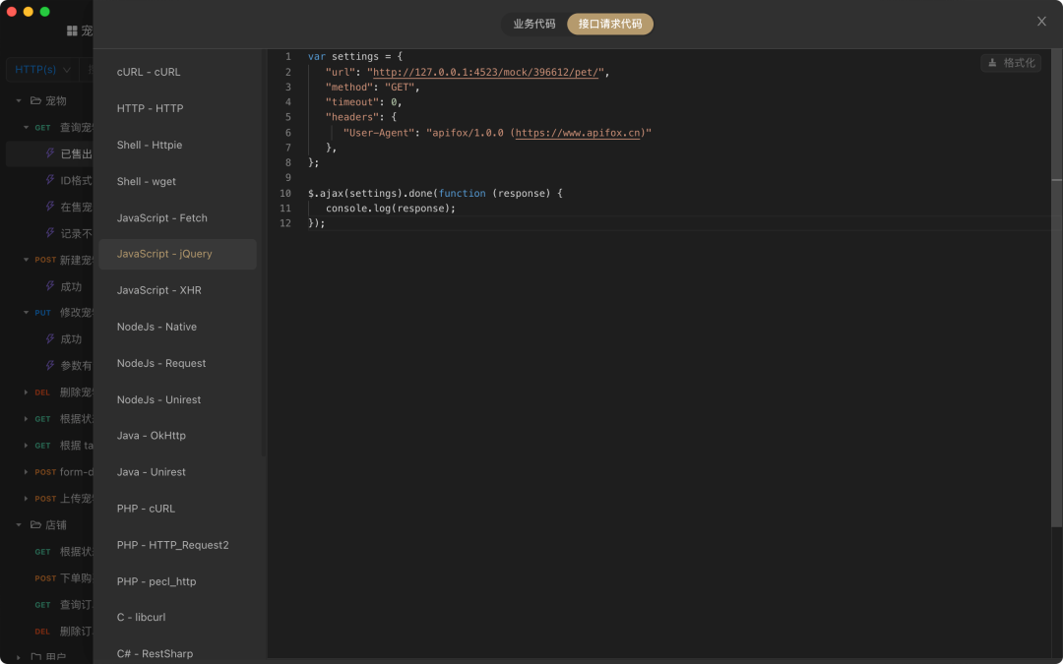Open the apifox.cn link in code

click(x=578, y=133)
